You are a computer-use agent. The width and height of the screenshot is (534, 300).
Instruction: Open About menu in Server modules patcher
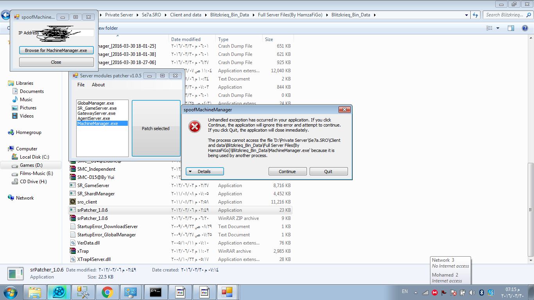pos(98,85)
